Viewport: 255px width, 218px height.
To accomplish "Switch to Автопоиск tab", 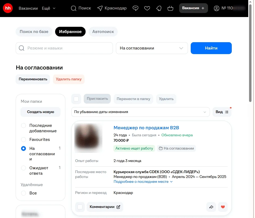I will point(103,32).
